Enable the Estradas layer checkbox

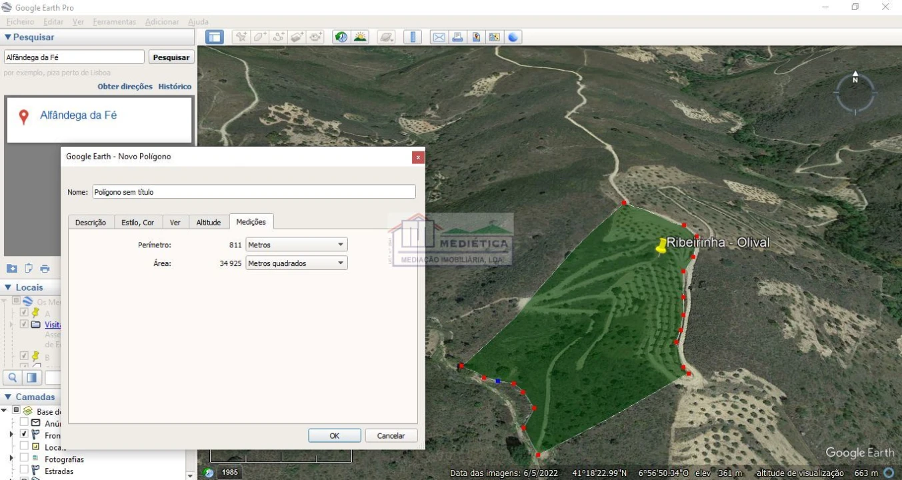[x=24, y=471]
